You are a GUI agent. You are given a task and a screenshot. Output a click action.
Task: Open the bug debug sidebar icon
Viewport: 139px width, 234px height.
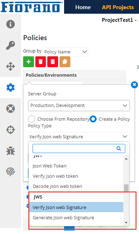pos(11,151)
